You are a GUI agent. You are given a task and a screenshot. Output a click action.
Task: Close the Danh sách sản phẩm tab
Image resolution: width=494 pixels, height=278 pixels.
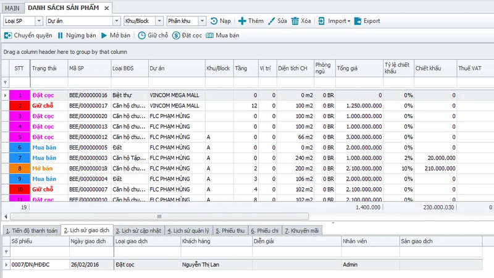[x=107, y=7]
